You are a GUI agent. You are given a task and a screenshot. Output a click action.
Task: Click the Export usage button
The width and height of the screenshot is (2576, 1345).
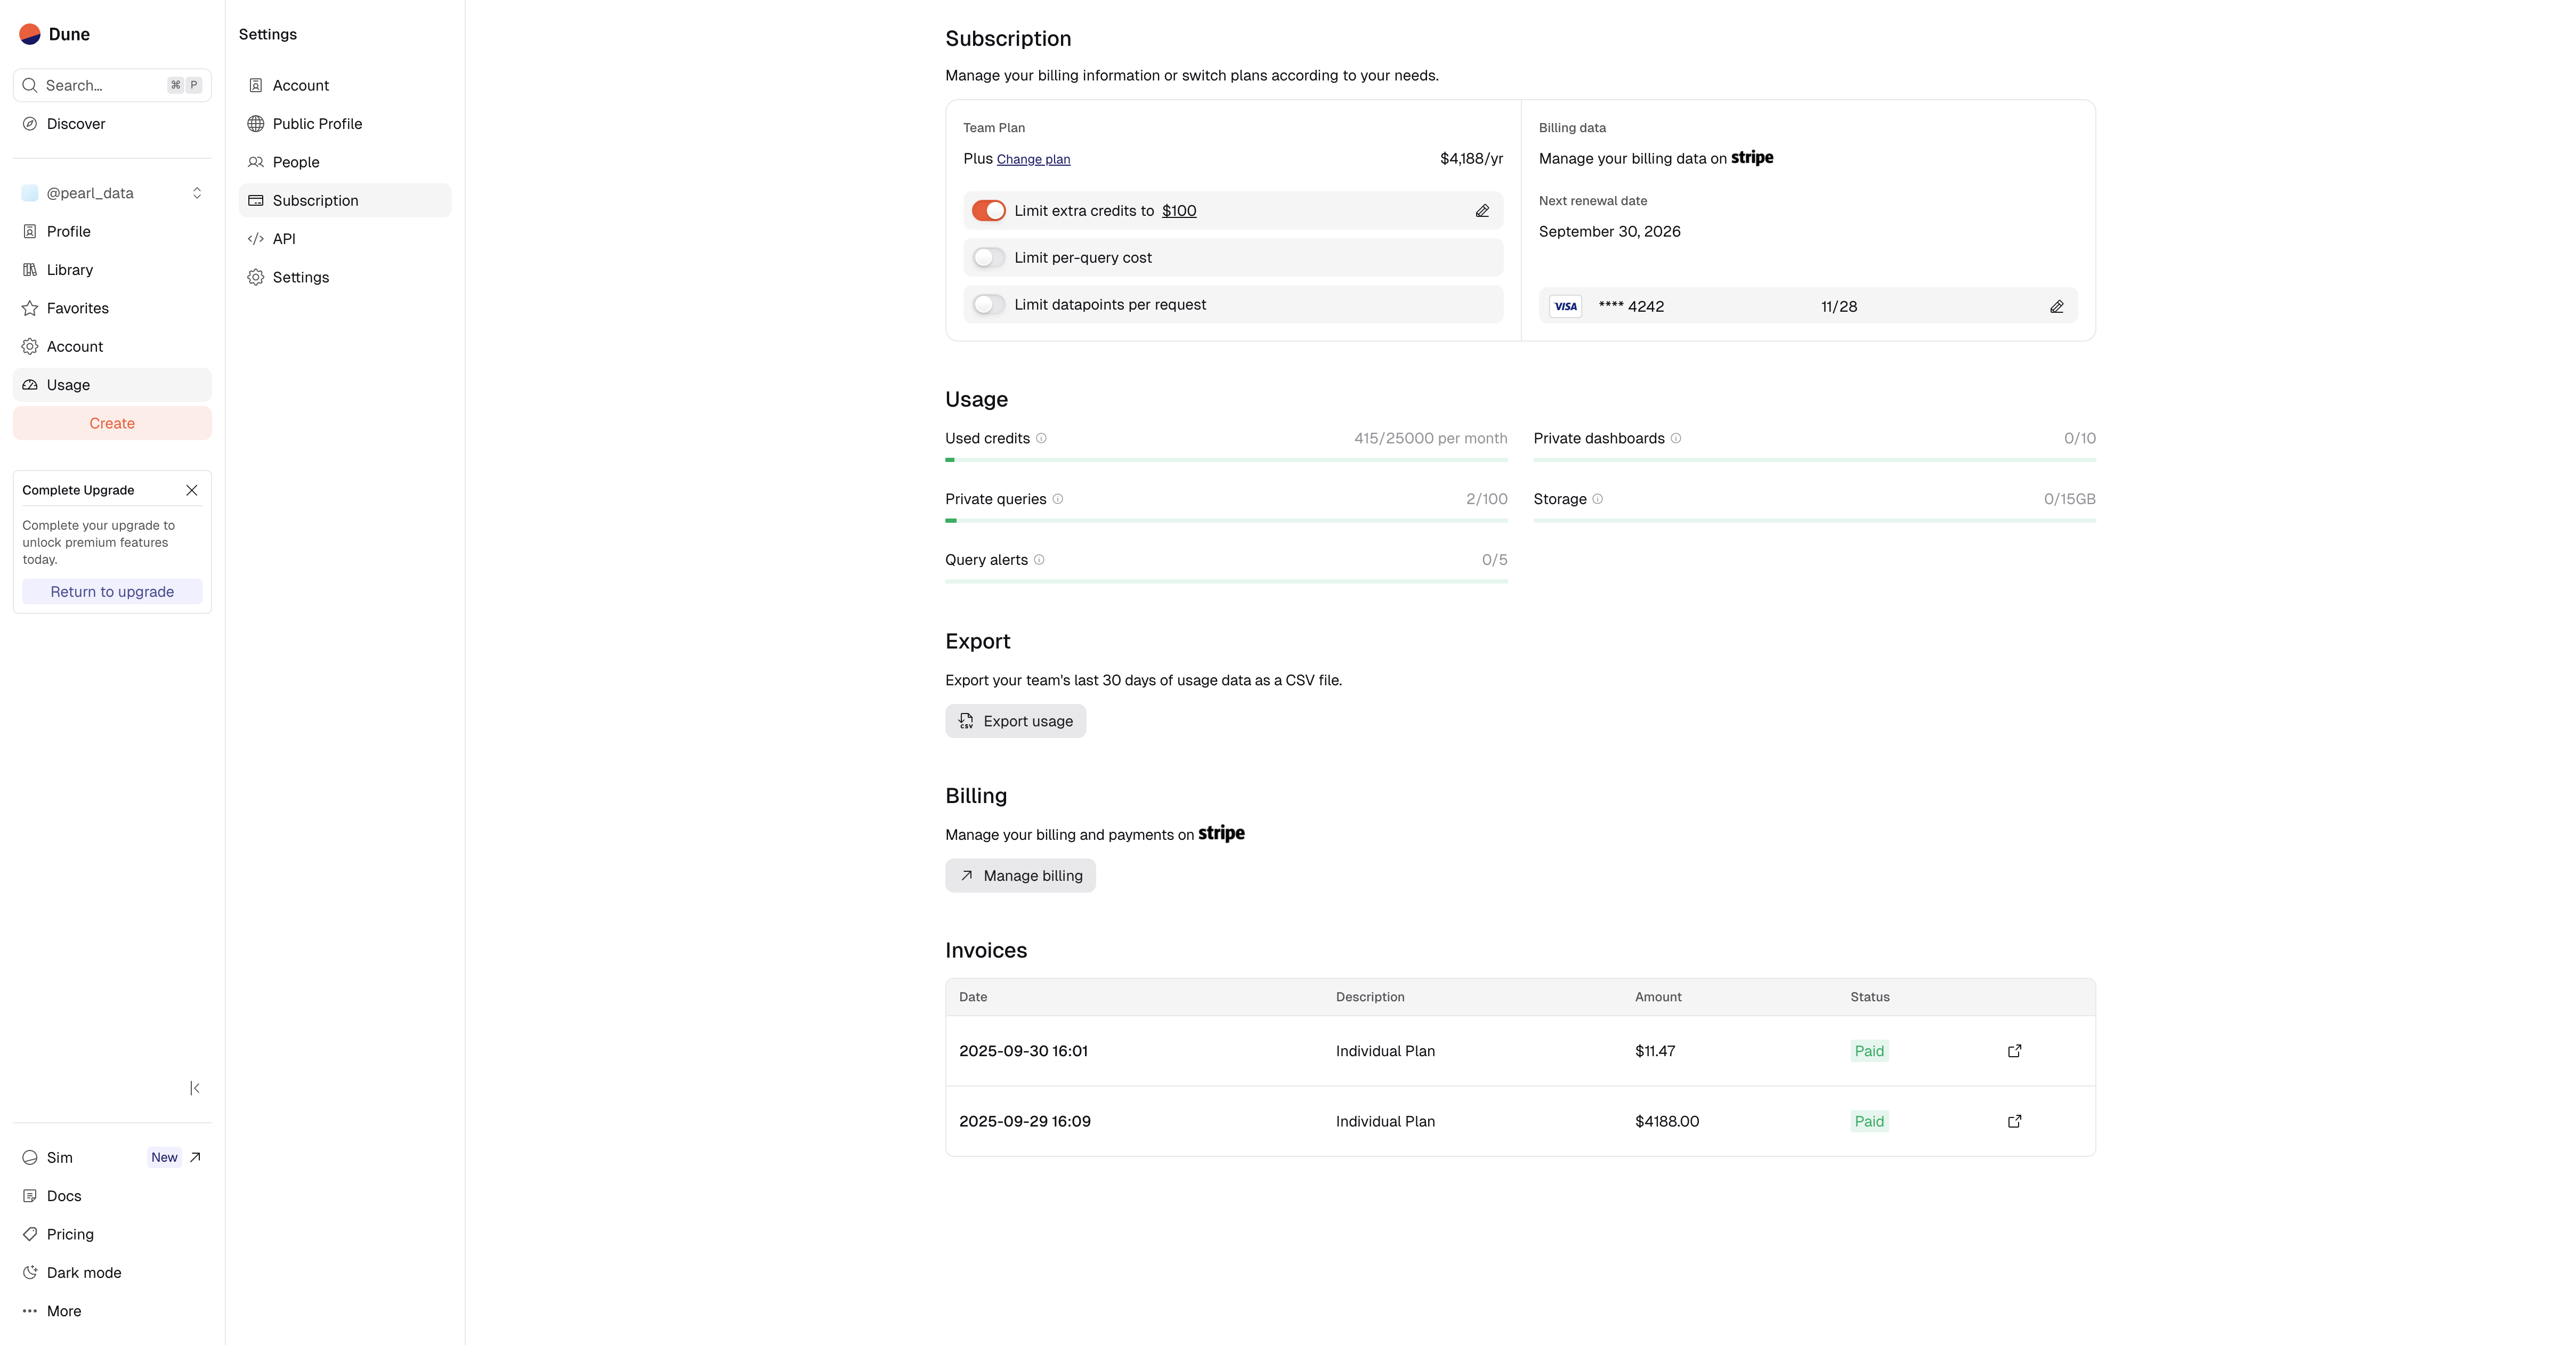pos(1015,721)
